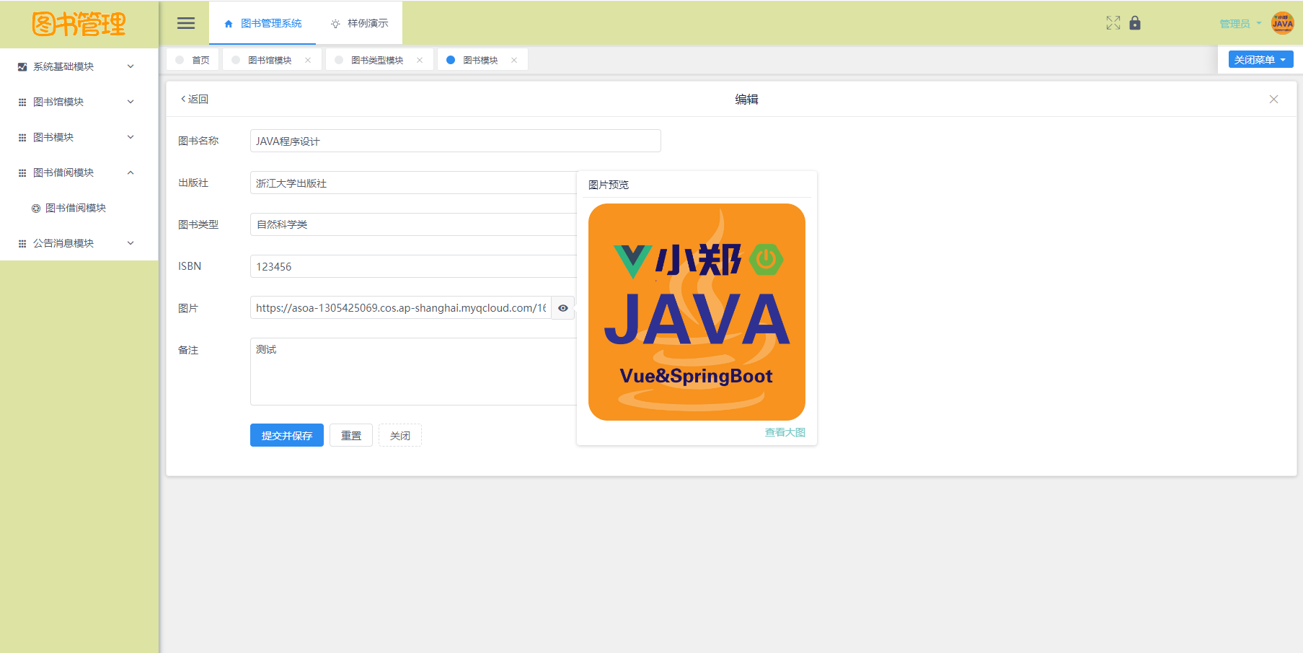Collapse 图书借阅模块 sidebar menu
The width and height of the screenshot is (1303, 653).
[77, 172]
